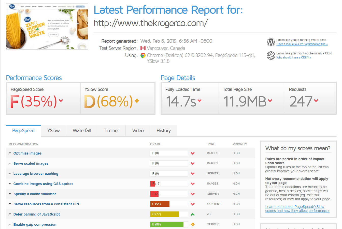This screenshot has height=229, width=342.
Task: Expand Defer parsing of JavaScript row
Action: point(36,214)
